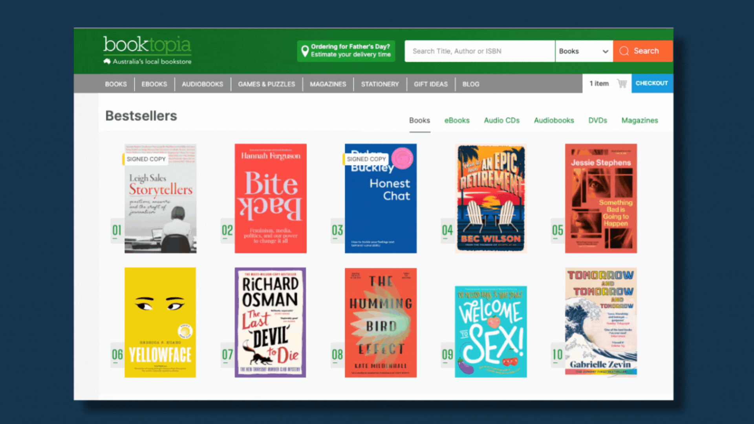Screen dimensions: 754x424
Task: Click rank number 07 beside Richard Osman book
Action: point(227,355)
